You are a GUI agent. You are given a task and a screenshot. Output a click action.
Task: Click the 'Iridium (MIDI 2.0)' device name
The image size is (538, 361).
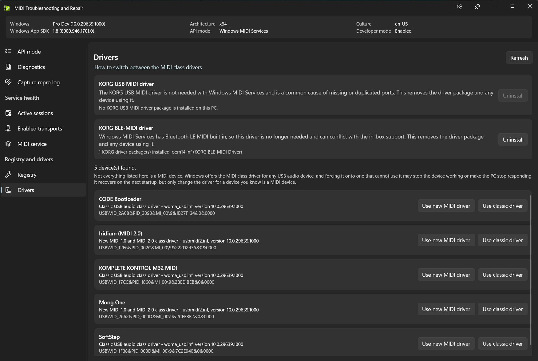tap(121, 234)
